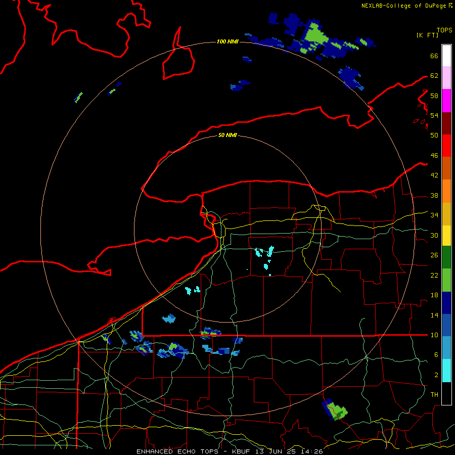Click the 22 legend value
The width and height of the screenshot is (455, 455).
(434, 275)
